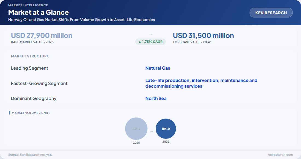The width and height of the screenshot is (301, 159).
Task: Click the "Late-life production, intervention" segment value
Action: (x=201, y=83)
